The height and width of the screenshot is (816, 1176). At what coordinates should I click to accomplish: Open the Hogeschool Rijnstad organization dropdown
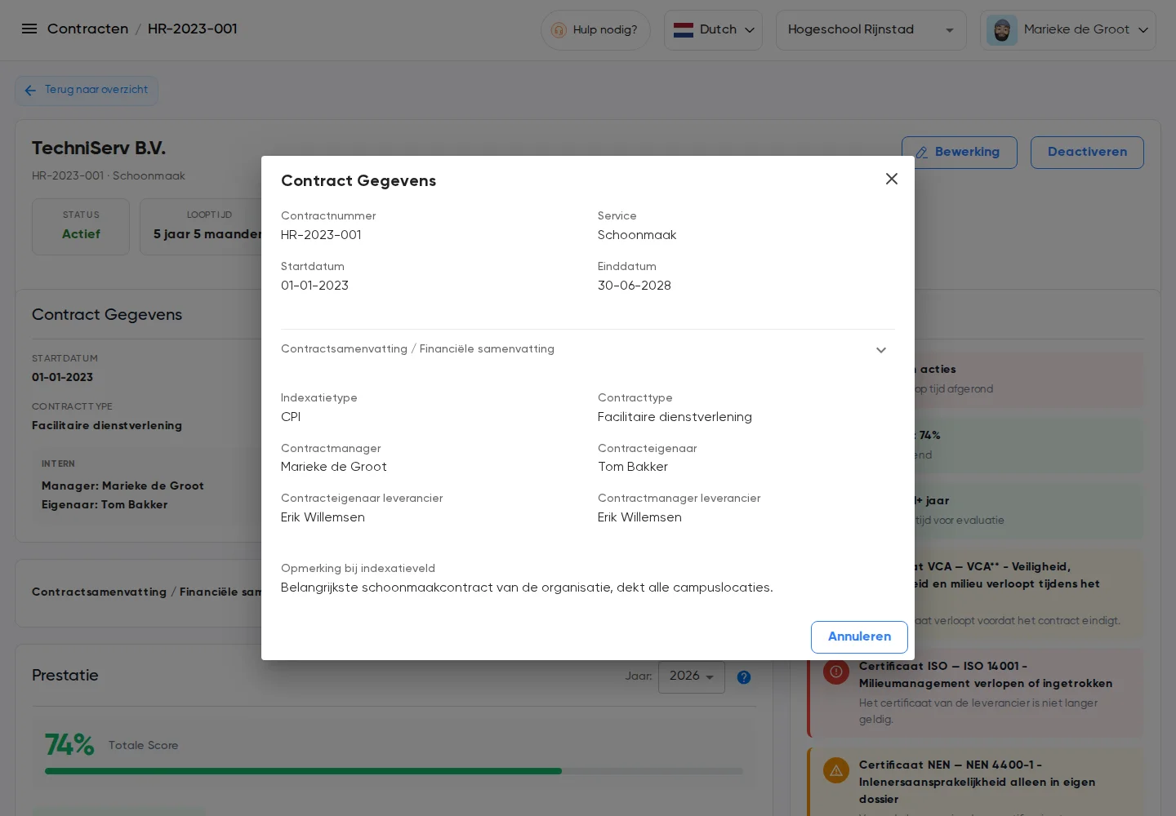point(871,30)
